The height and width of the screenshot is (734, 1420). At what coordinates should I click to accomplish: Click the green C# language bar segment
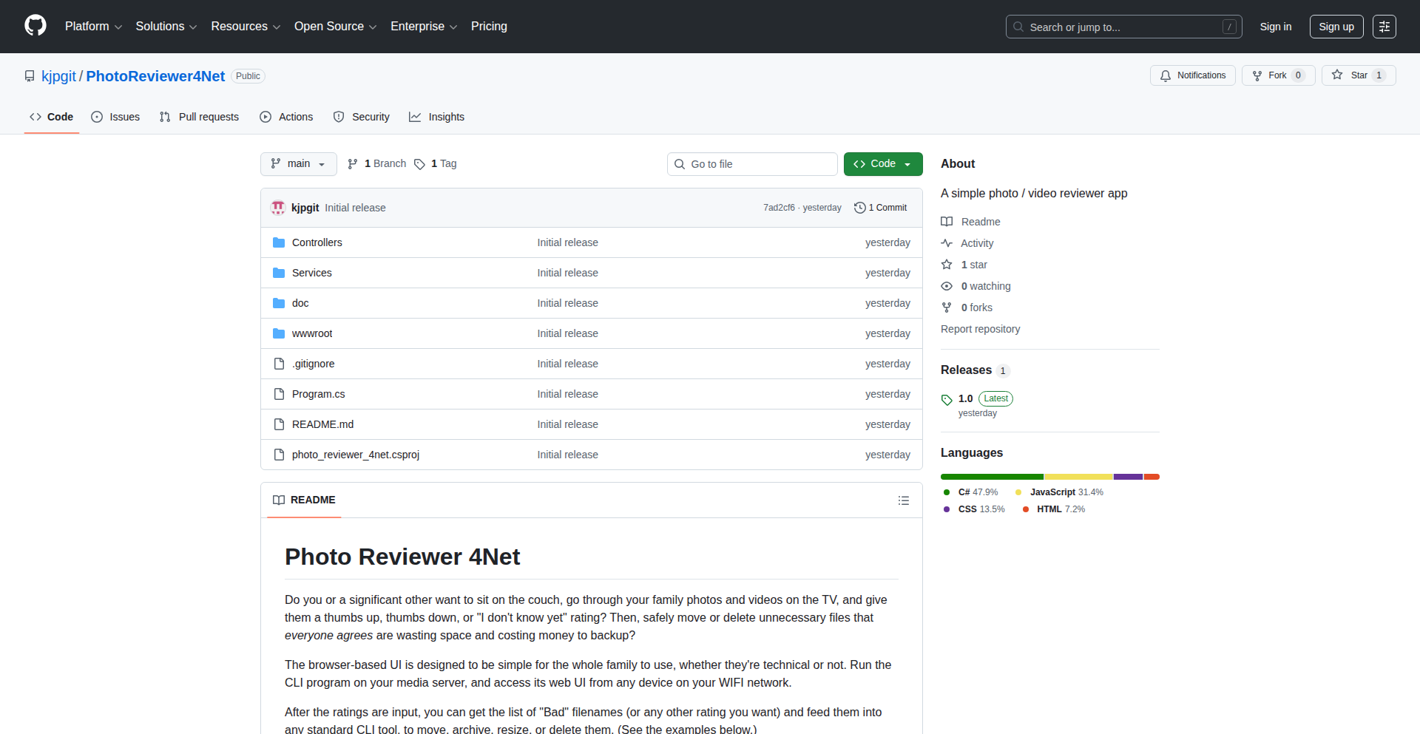(x=991, y=477)
